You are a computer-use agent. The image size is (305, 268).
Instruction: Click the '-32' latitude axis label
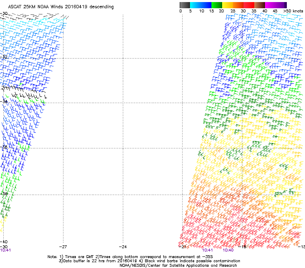[4, 57]
